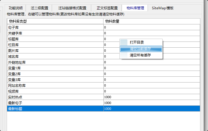Open the 泛站链接格式配置 tab
Viewport: 208px width, 131px height.
pos(72,8)
